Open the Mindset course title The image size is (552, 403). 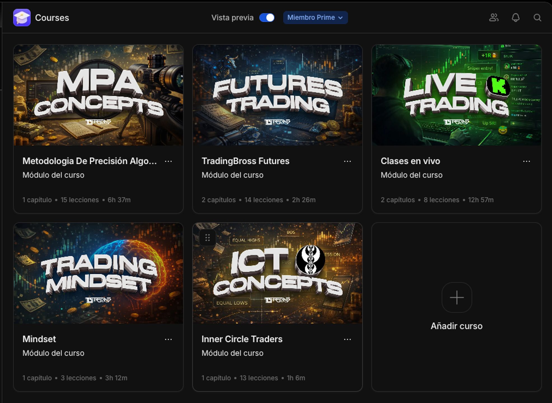pos(39,339)
